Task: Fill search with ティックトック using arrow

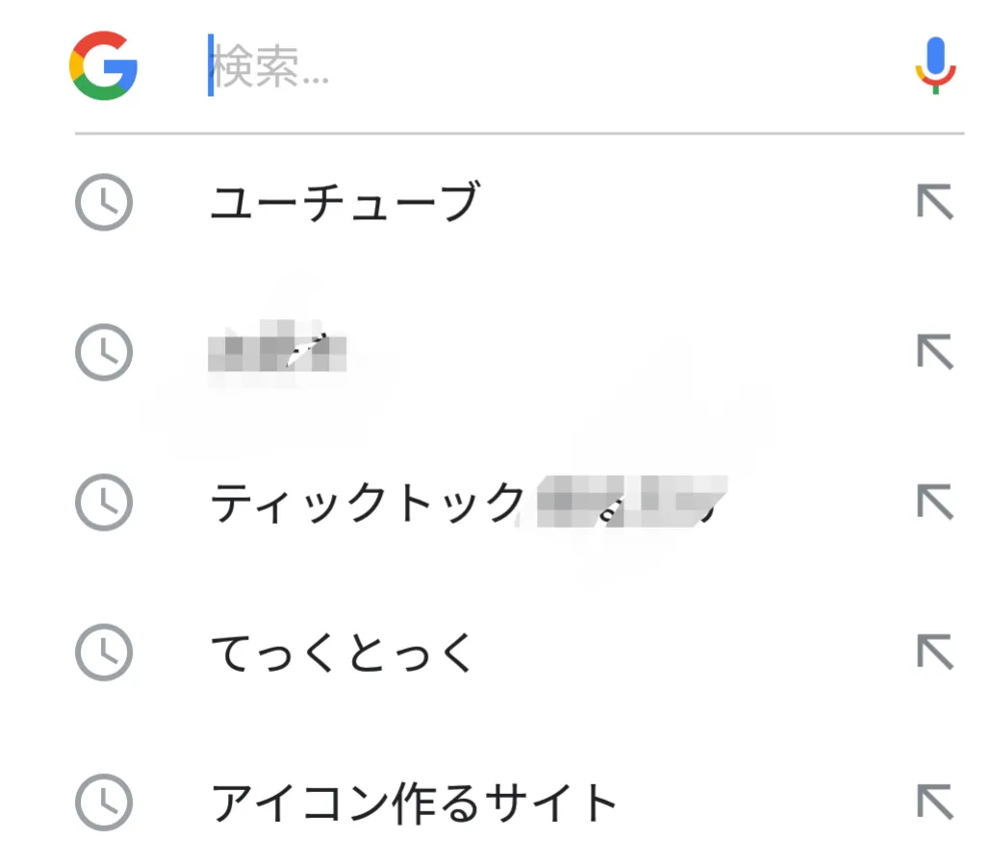Action: coord(934,503)
